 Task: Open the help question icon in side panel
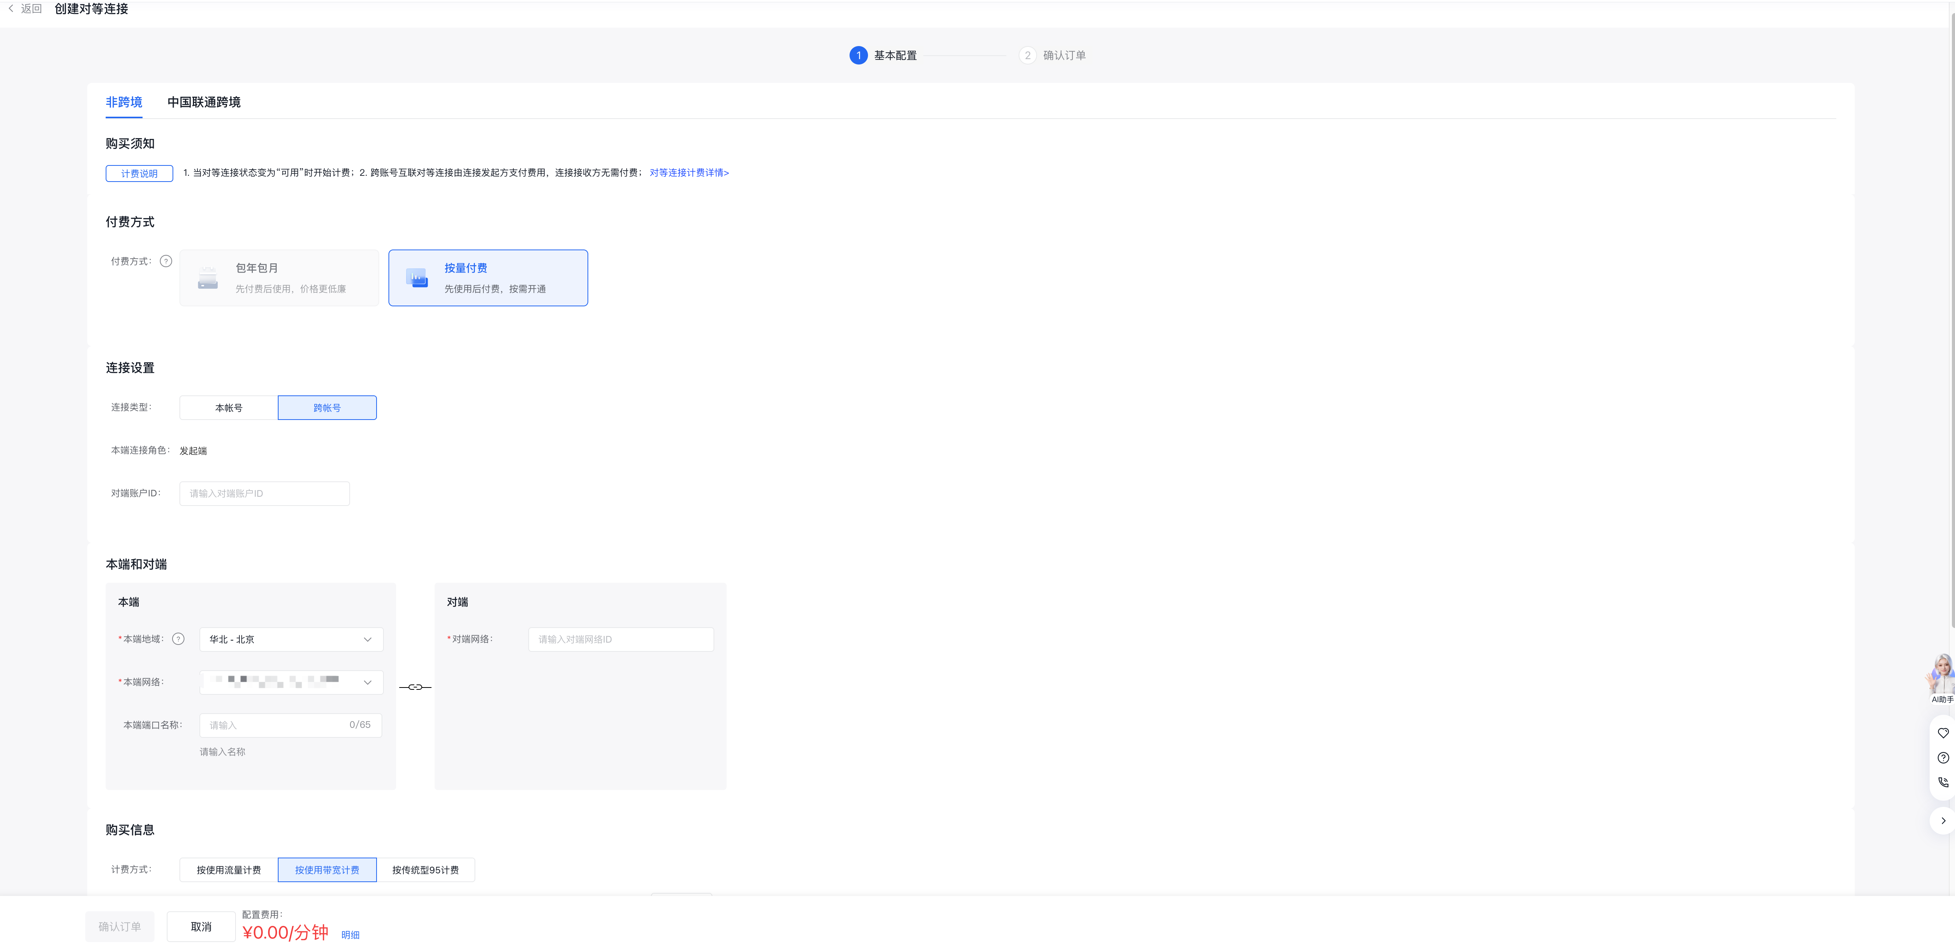(x=1943, y=758)
